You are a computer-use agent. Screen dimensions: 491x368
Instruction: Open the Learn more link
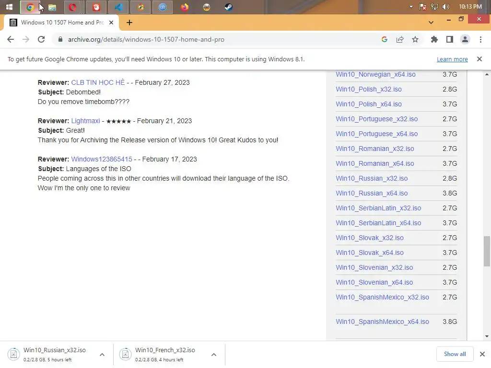(452, 59)
